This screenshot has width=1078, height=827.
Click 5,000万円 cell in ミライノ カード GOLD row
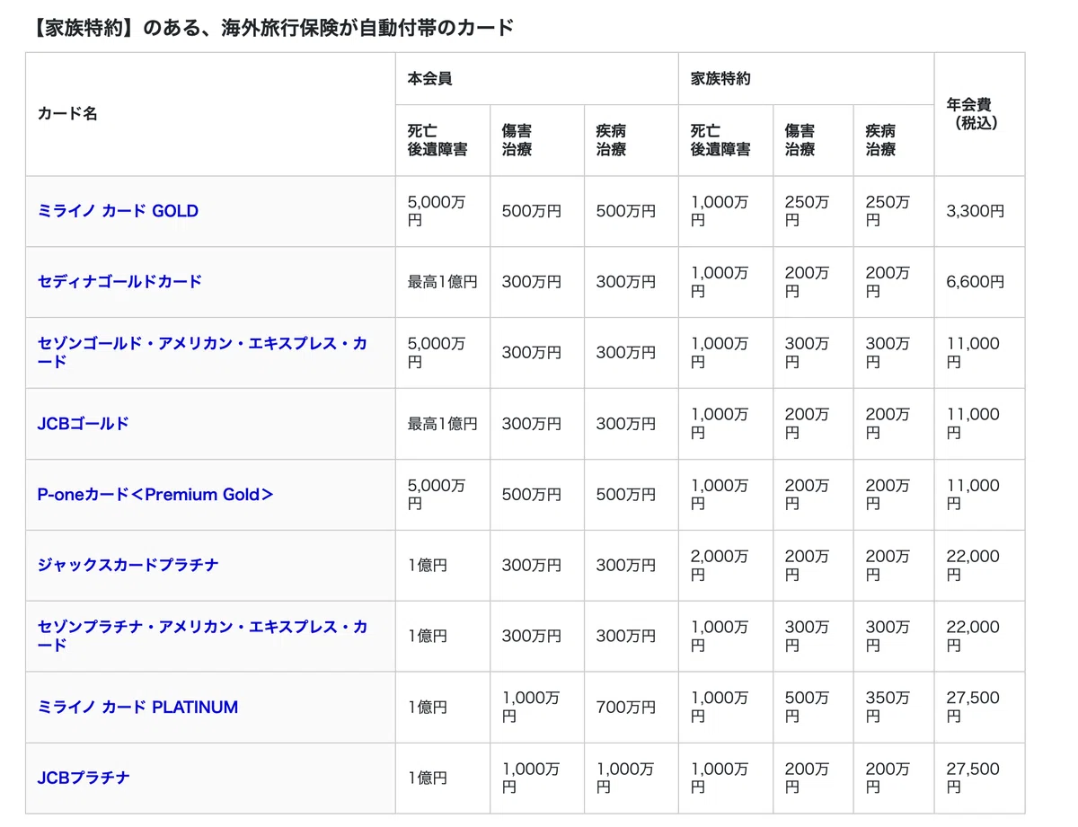pyautogui.click(x=443, y=211)
